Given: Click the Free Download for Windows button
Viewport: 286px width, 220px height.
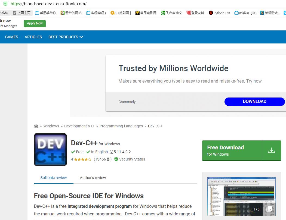Looking at the screenshot, I should click(241, 151).
